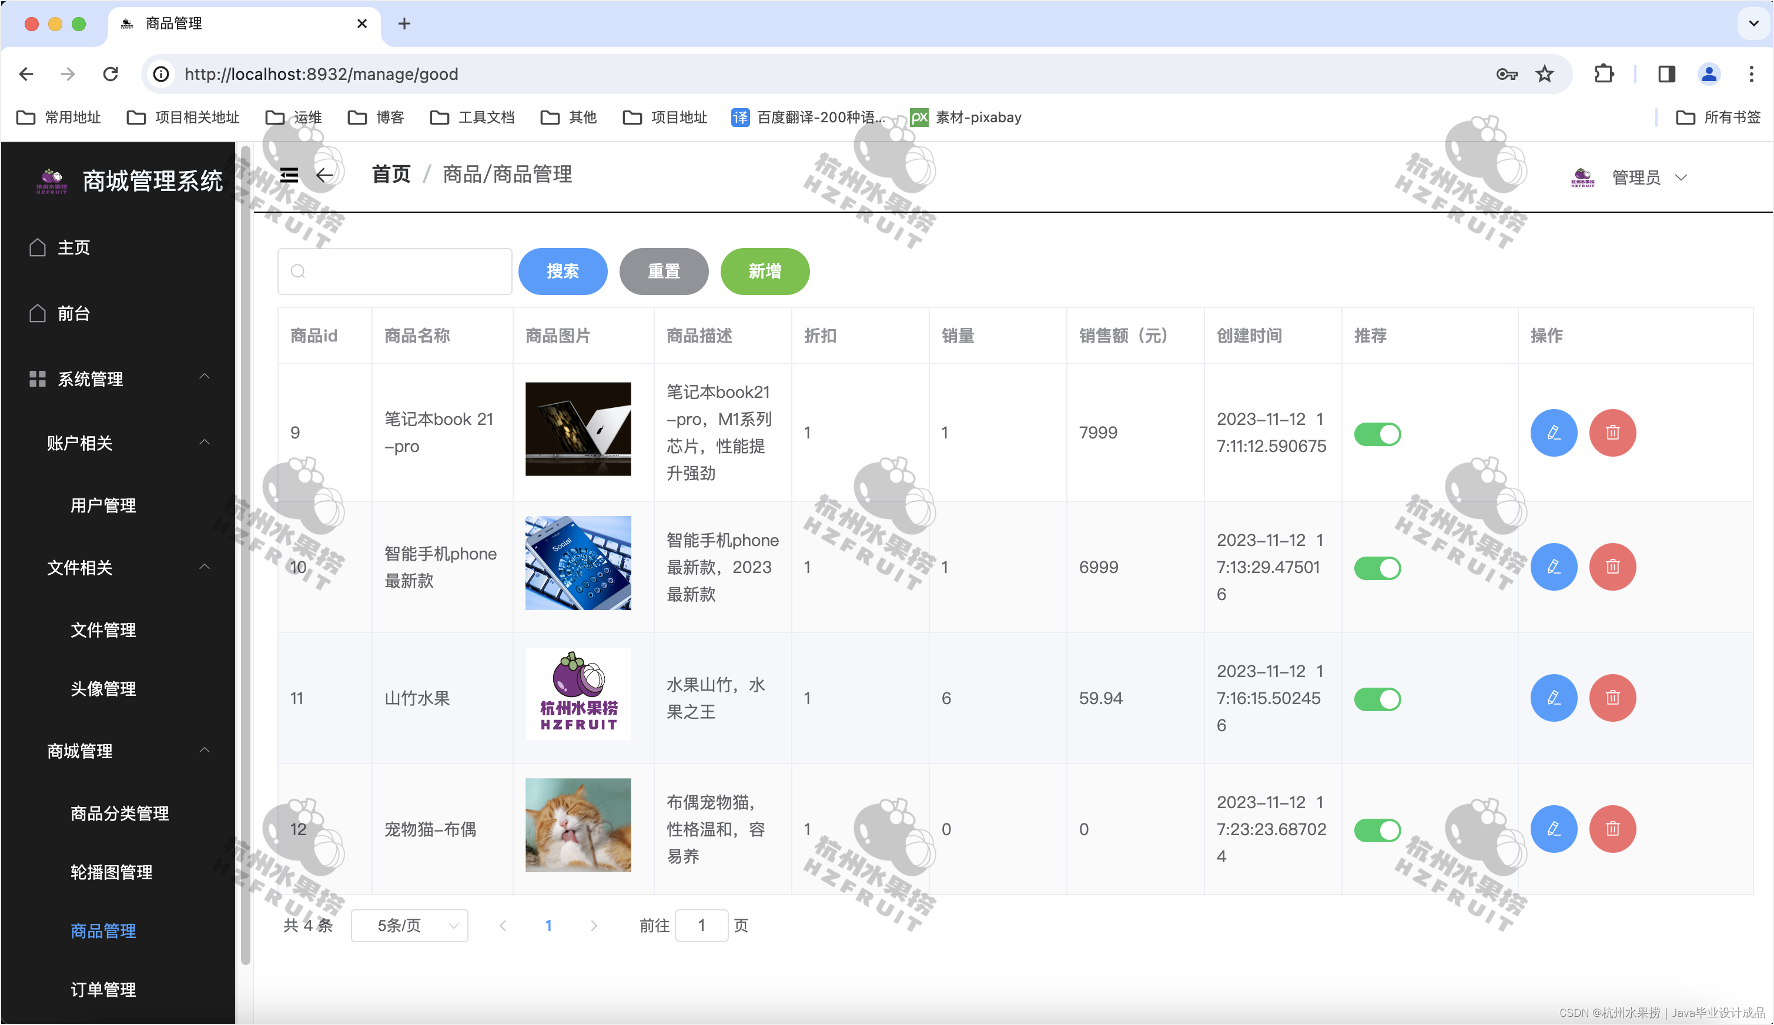Viewport: 1774px width, 1025px height.
Task: Open 订单管理 in the sidebar
Action: coord(103,989)
